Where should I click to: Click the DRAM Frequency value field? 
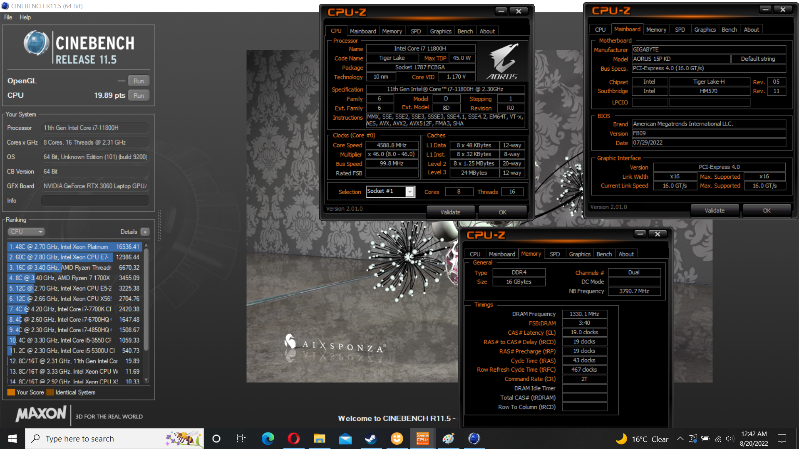pyautogui.click(x=584, y=314)
